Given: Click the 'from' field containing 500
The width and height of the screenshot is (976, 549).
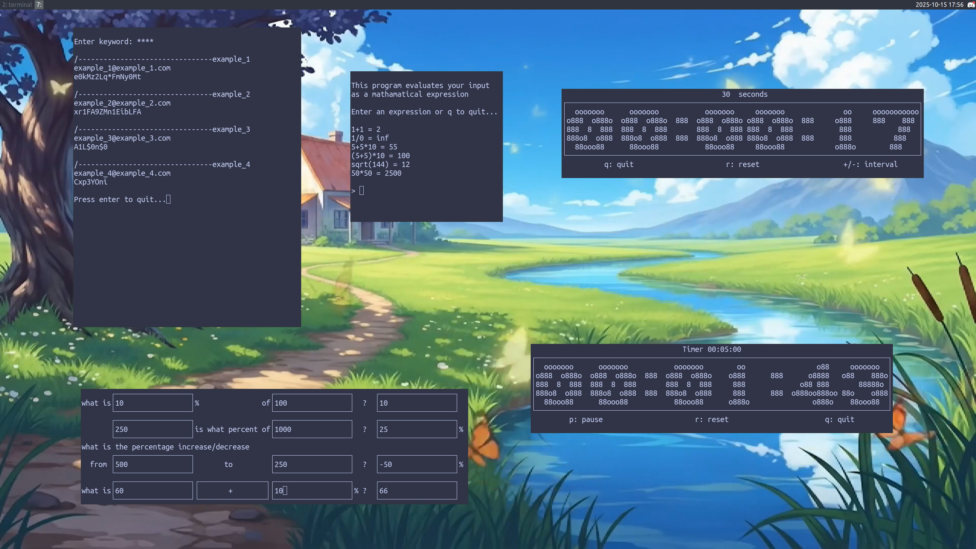Looking at the screenshot, I should [152, 464].
